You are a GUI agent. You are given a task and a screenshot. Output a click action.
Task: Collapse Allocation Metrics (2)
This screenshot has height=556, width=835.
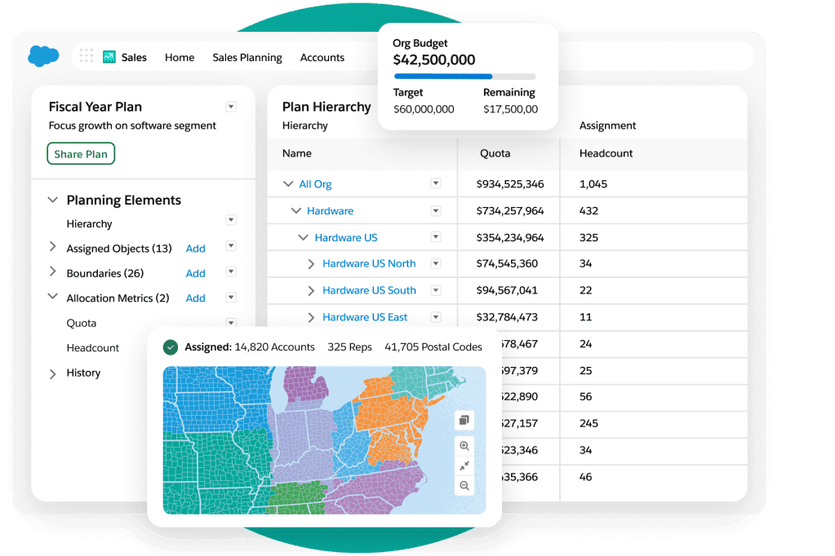(x=53, y=297)
